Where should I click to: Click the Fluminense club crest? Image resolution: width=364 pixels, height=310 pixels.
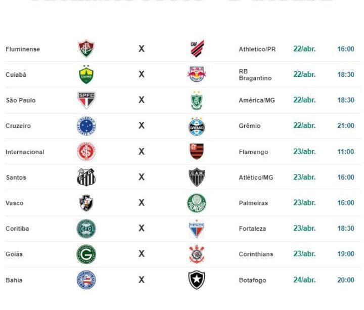[x=86, y=49]
